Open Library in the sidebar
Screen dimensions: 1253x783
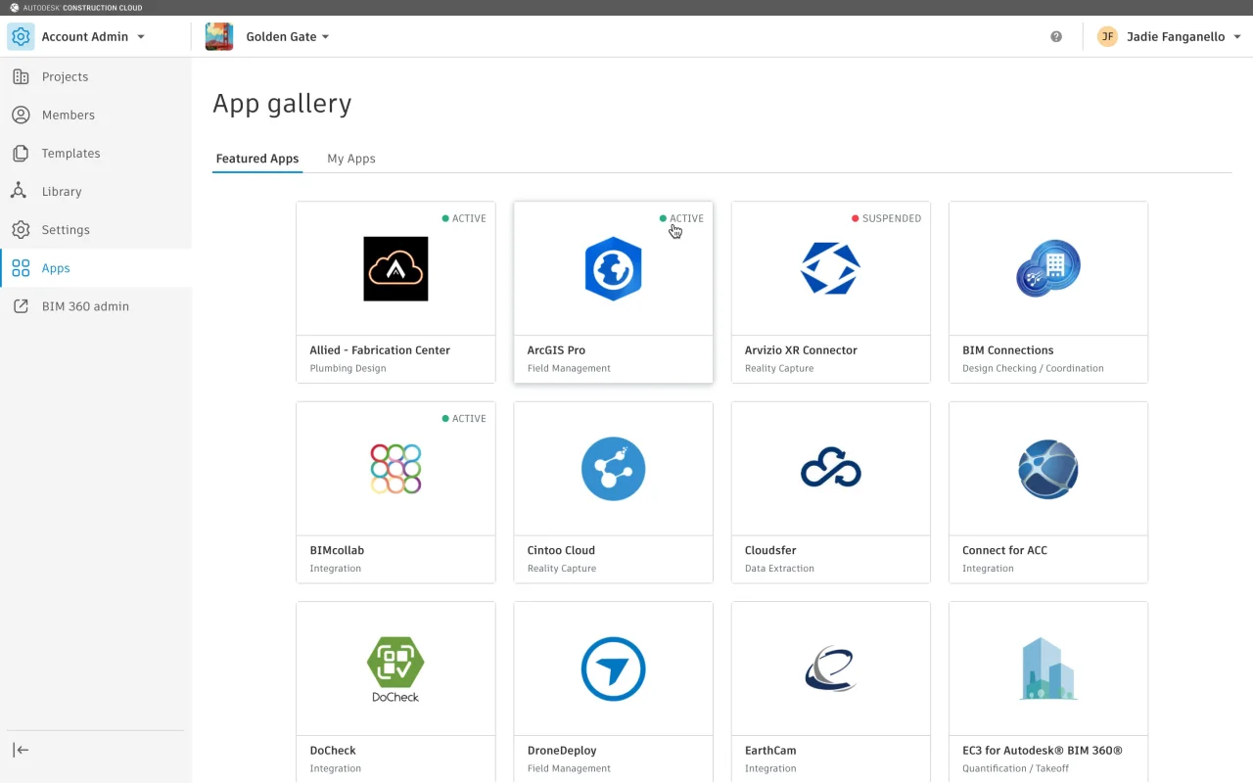pyautogui.click(x=96, y=192)
